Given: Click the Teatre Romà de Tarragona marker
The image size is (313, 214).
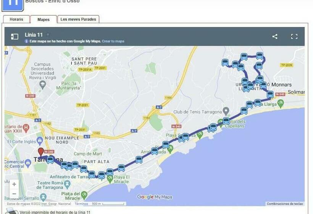Looking at the screenshot, I should [x=67, y=185].
